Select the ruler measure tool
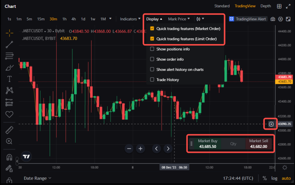 point(9,130)
